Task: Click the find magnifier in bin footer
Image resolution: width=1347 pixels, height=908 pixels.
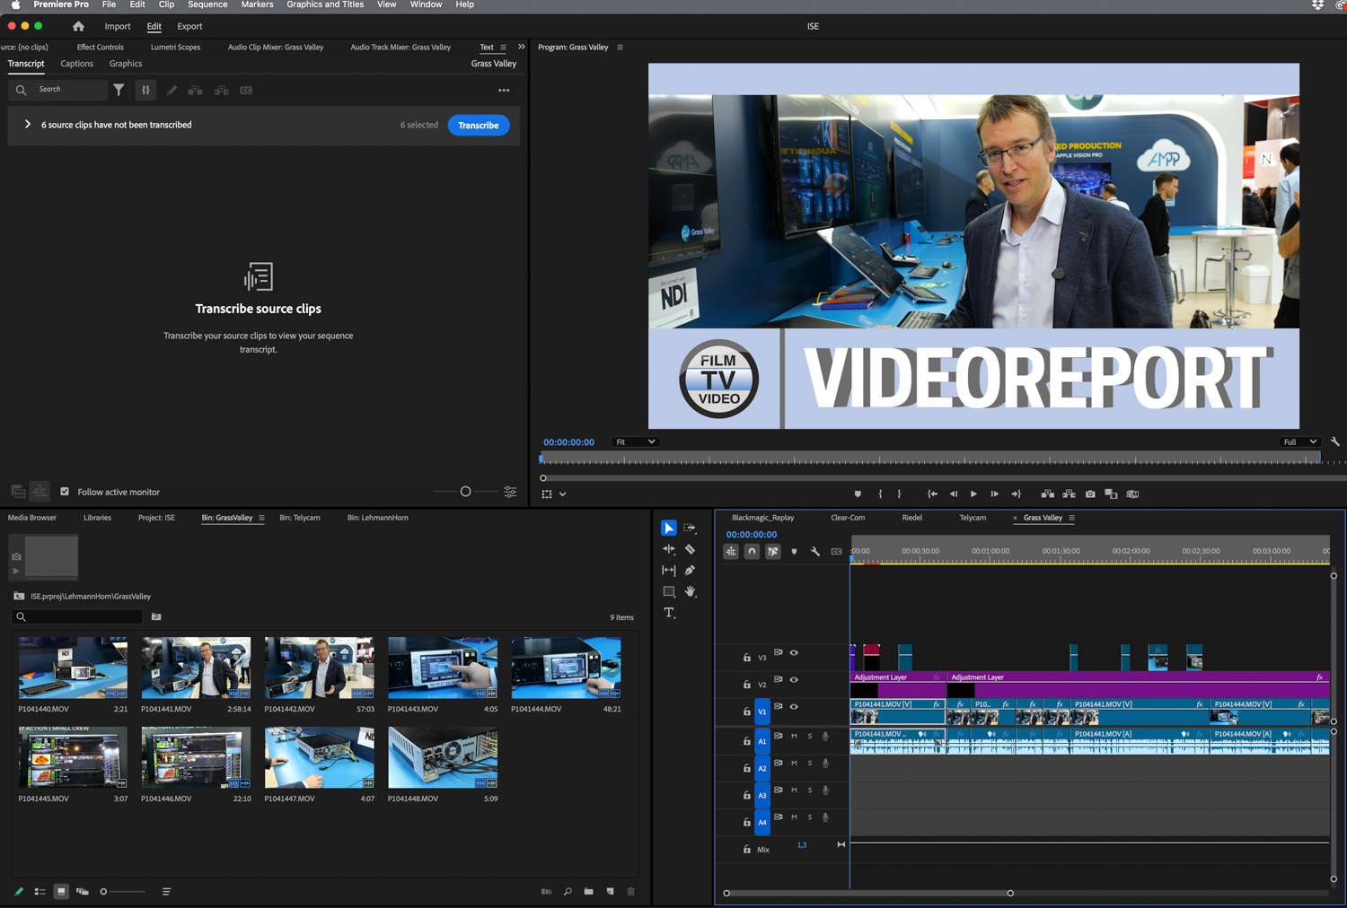Action: [568, 892]
